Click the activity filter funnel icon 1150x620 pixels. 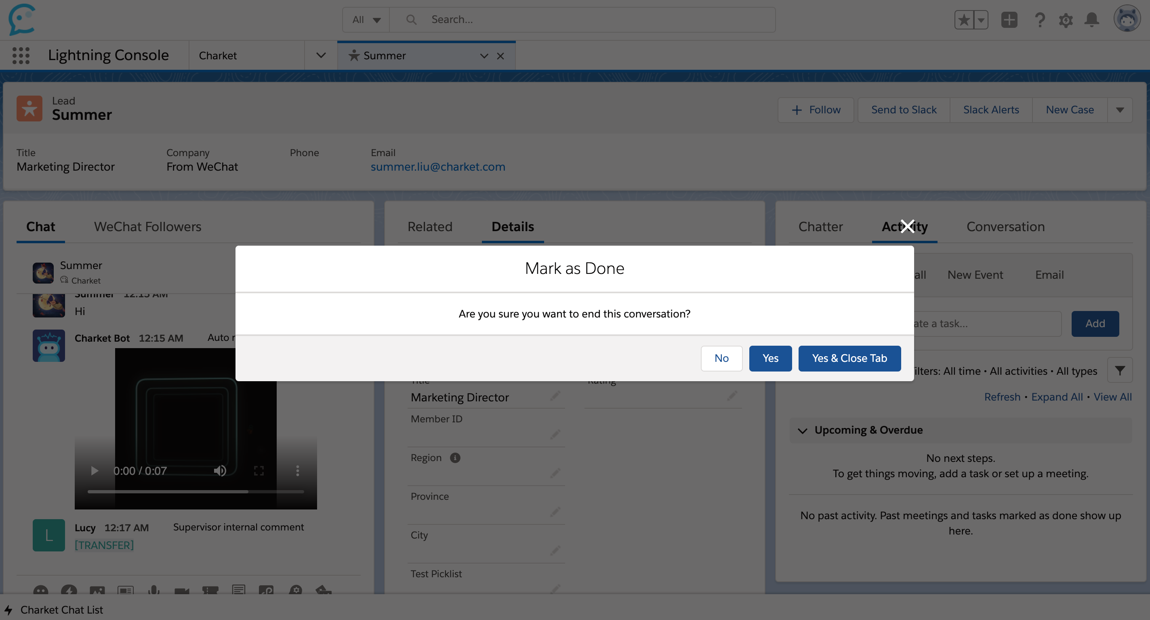(1120, 370)
